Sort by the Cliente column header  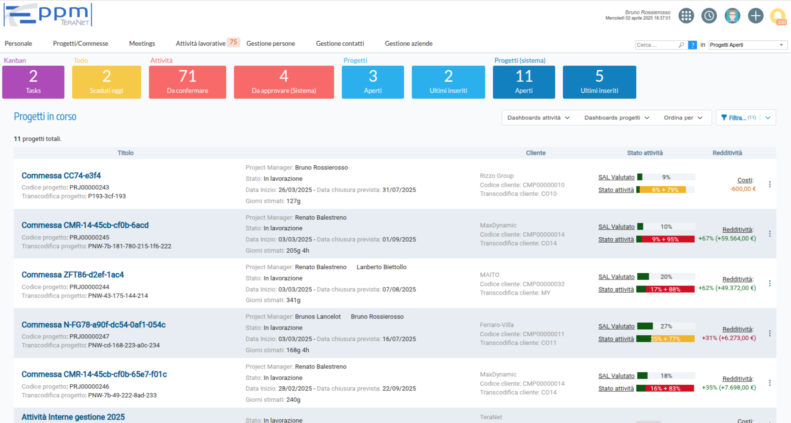[535, 153]
